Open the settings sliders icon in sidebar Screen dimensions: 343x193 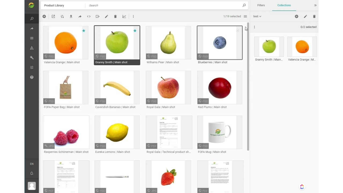32,68
